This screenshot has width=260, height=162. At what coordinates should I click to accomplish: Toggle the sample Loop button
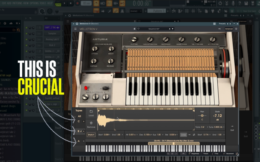tap(183, 135)
